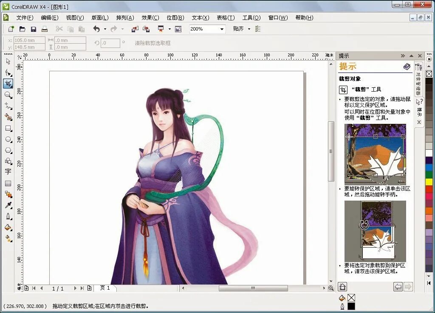435x313 pixels.
Task: Select the Fill bucket tool
Action: 8,227
